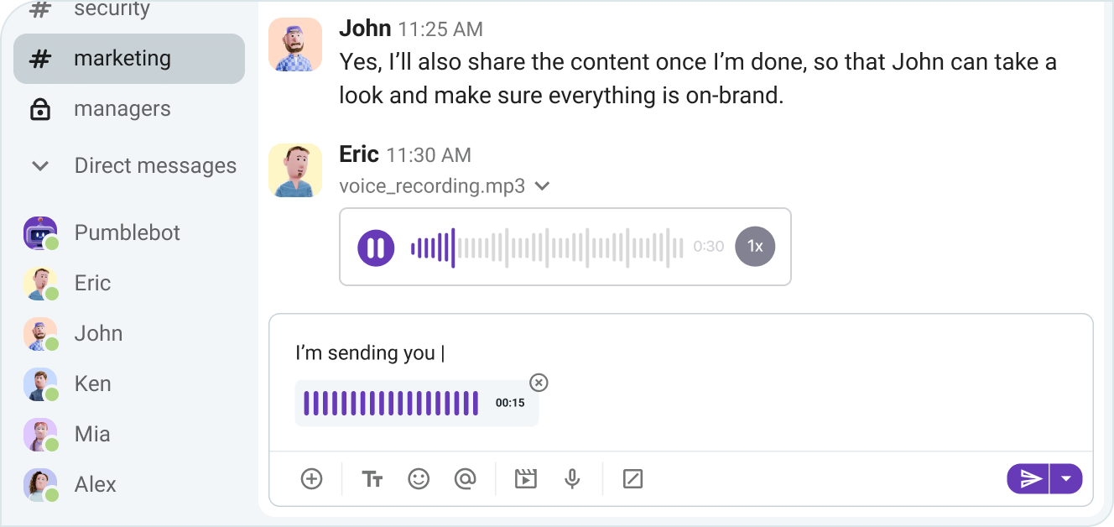Toggle text formatting toolbar icon
Image resolution: width=1114 pixels, height=527 pixels.
point(372,479)
